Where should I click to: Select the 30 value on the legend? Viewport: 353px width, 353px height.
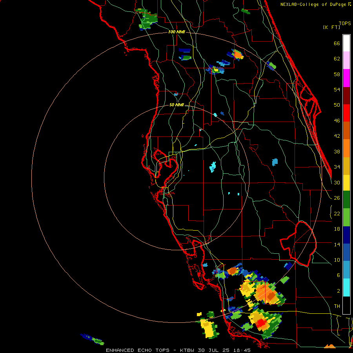(x=337, y=182)
